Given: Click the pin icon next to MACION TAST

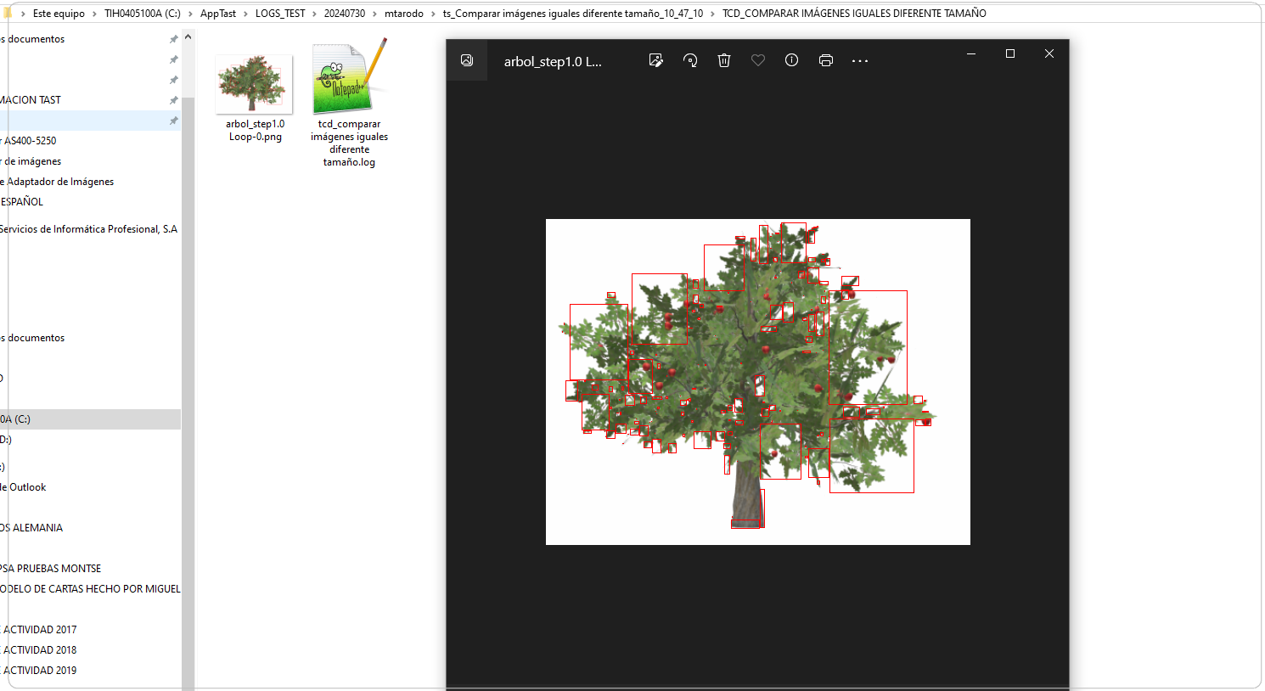Looking at the screenshot, I should (174, 100).
